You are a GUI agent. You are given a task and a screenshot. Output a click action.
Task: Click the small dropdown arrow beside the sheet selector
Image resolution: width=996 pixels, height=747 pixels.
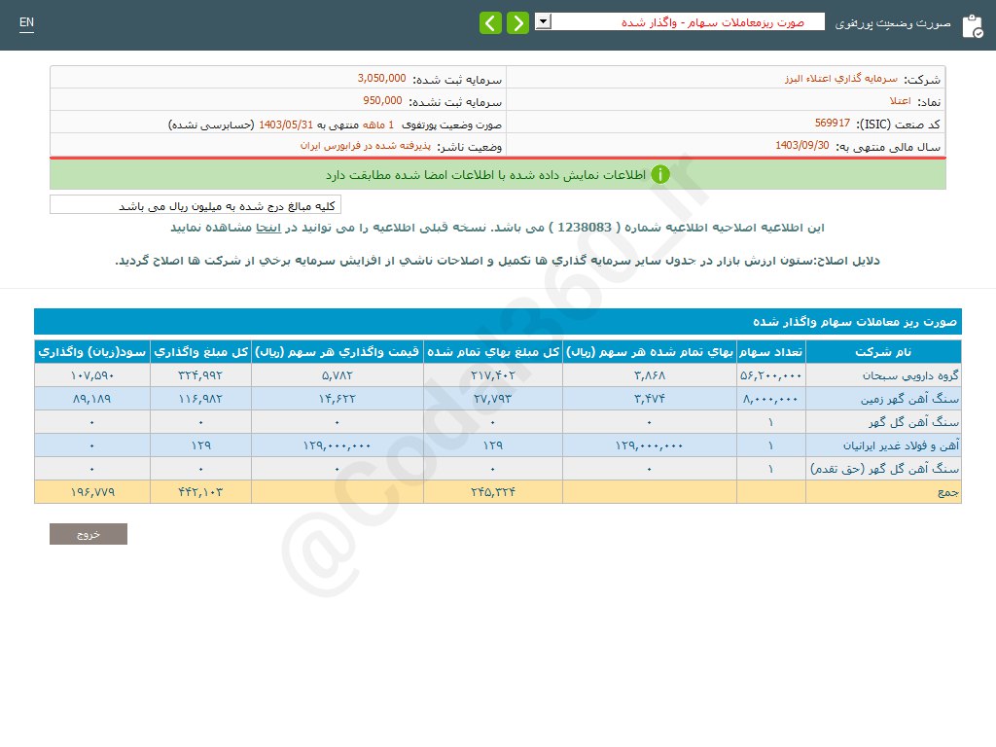tap(542, 20)
